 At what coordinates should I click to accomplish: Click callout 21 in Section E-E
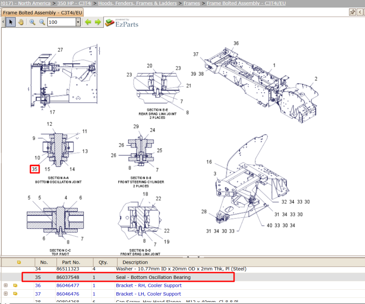pyautogui.click(x=189, y=86)
